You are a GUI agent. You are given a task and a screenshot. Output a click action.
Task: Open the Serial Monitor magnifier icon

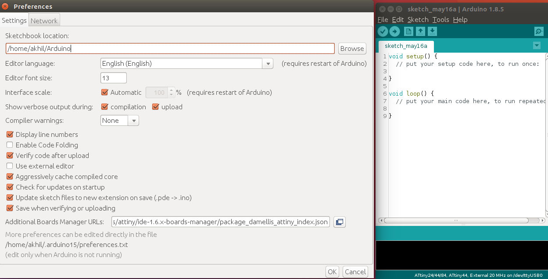pos(539,31)
